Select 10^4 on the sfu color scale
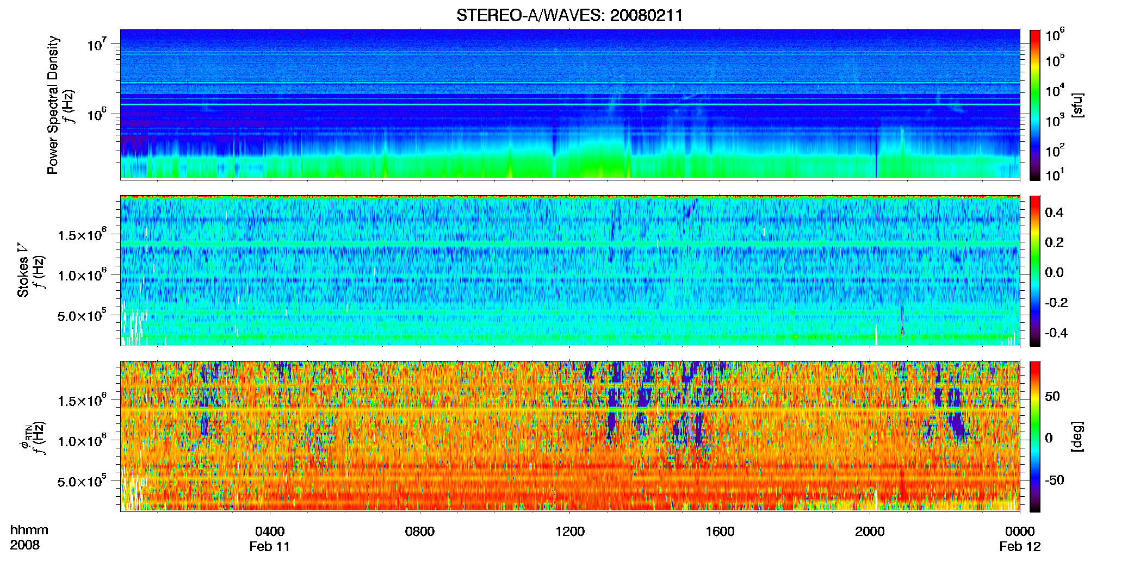The height and width of the screenshot is (587, 1140). [1055, 90]
